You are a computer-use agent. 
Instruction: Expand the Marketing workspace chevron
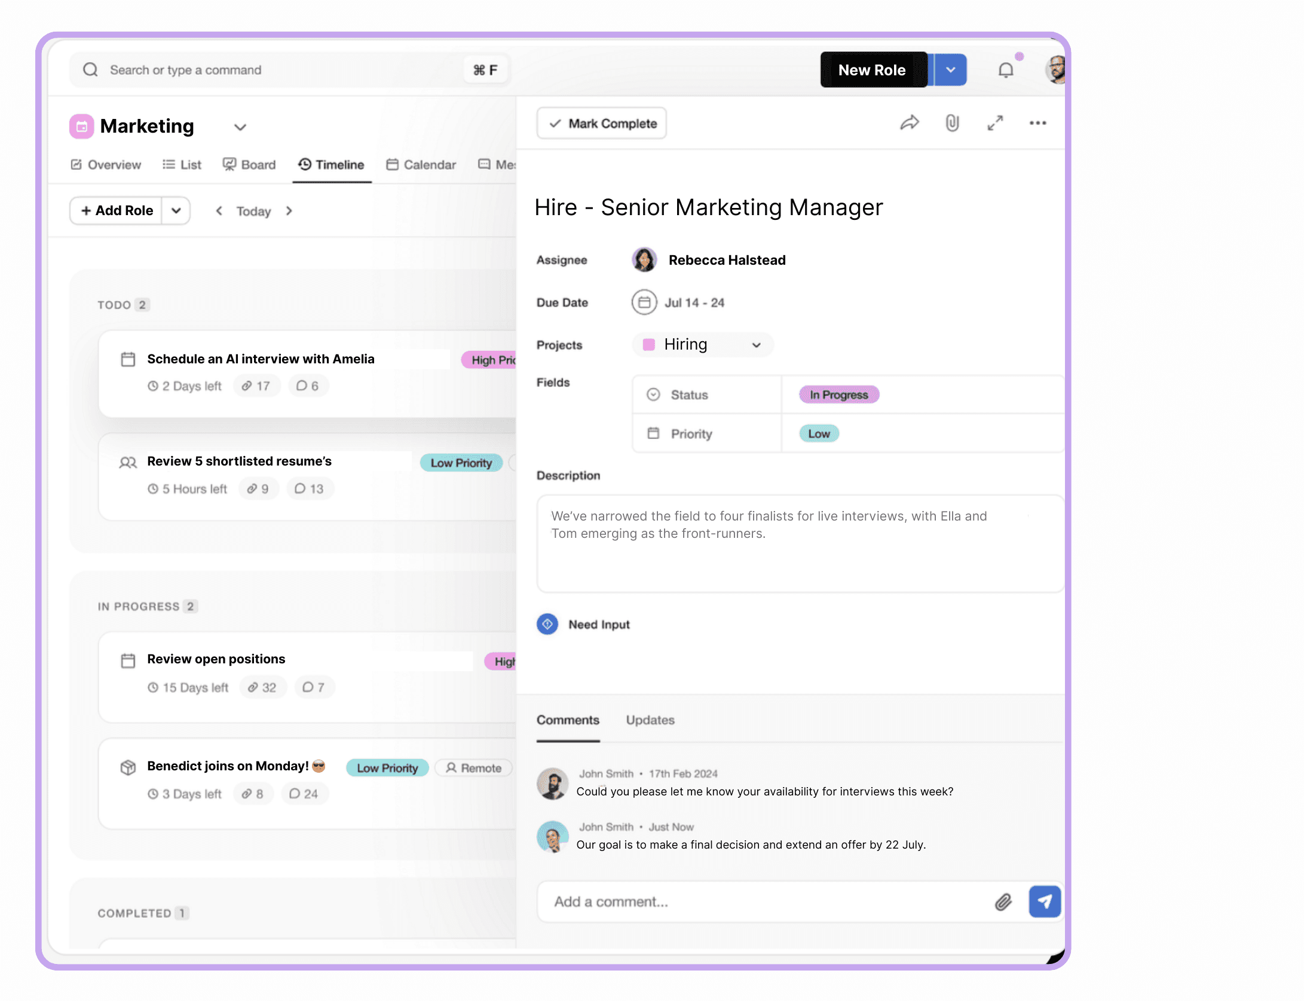[240, 127]
